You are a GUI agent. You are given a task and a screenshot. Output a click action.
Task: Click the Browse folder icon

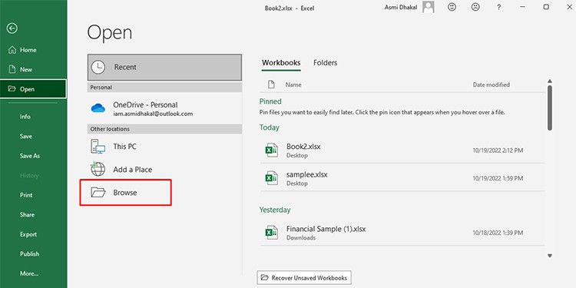tap(98, 193)
